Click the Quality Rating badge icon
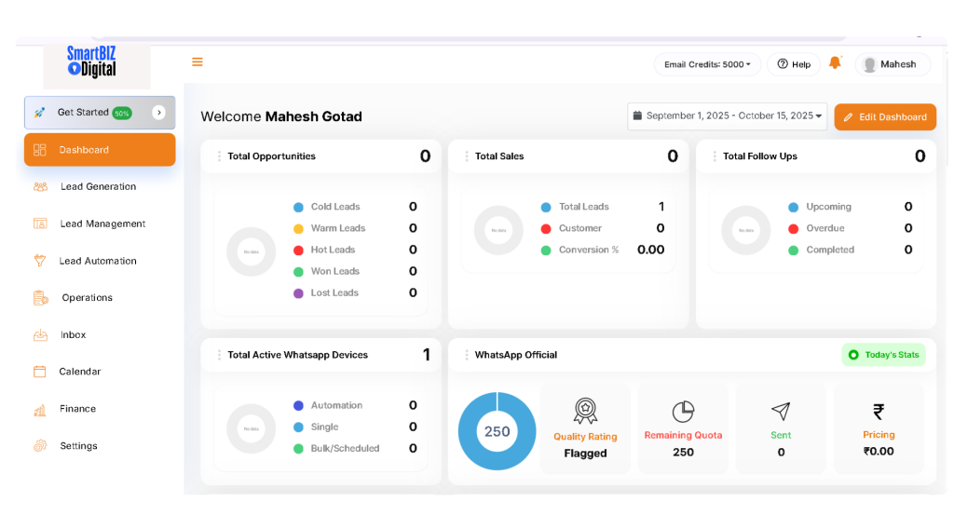954x529 pixels. click(x=585, y=411)
